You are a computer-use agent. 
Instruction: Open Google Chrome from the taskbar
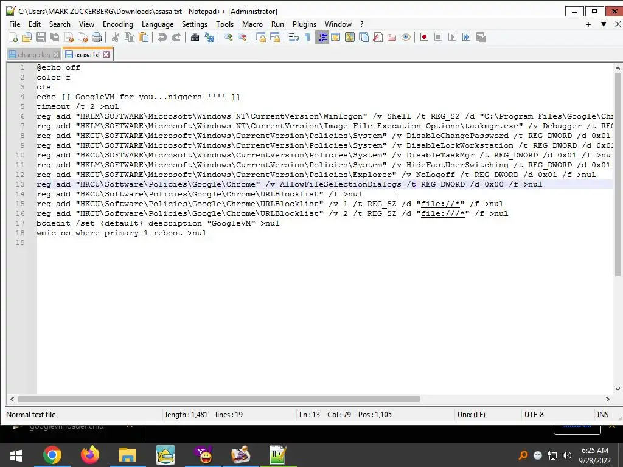click(52, 455)
